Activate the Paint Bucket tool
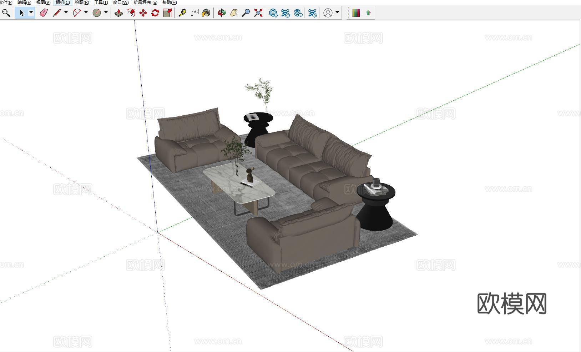Image resolution: width=581 pixels, height=352 pixels. point(206,13)
